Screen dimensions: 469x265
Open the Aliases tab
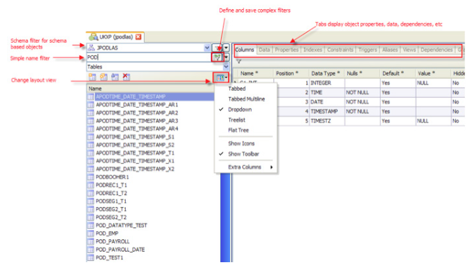390,50
